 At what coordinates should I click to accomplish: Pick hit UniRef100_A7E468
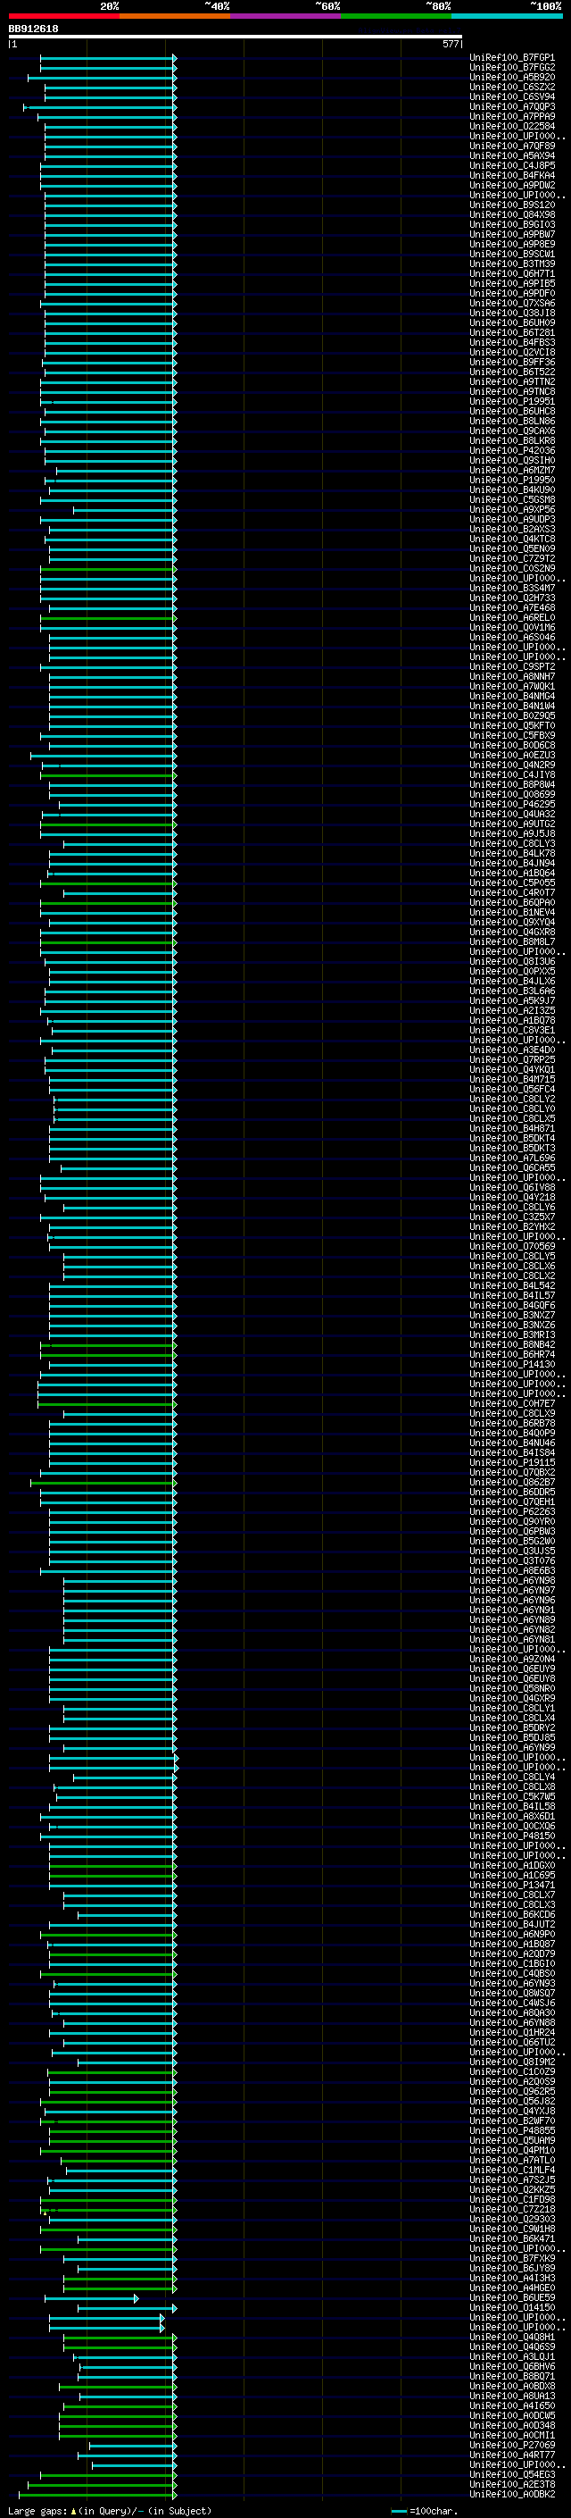(511, 608)
